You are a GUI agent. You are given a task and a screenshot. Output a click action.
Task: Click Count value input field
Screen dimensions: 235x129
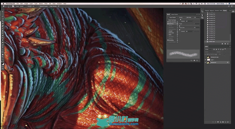pyautogui.click(x=197, y=24)
